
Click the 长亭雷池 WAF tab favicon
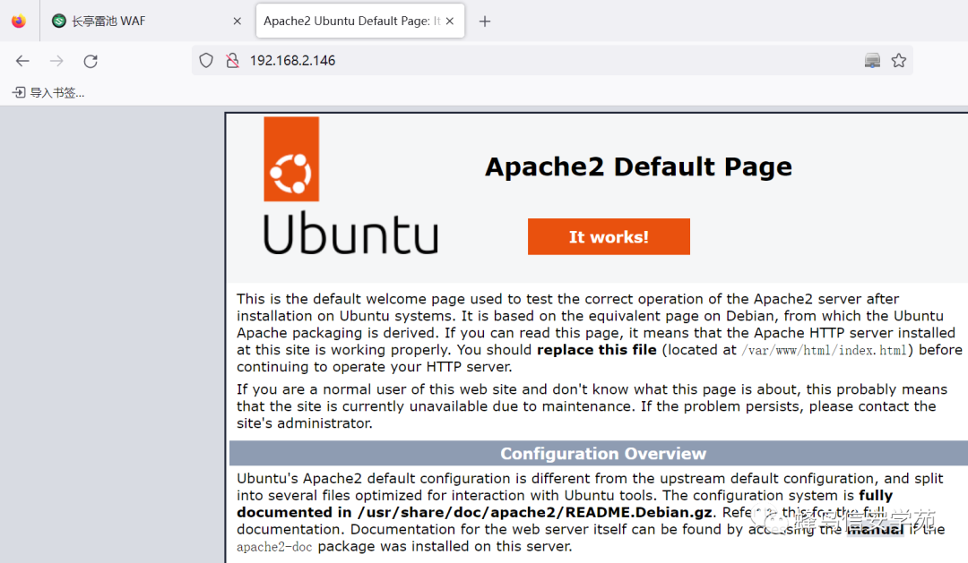(58, 21)
